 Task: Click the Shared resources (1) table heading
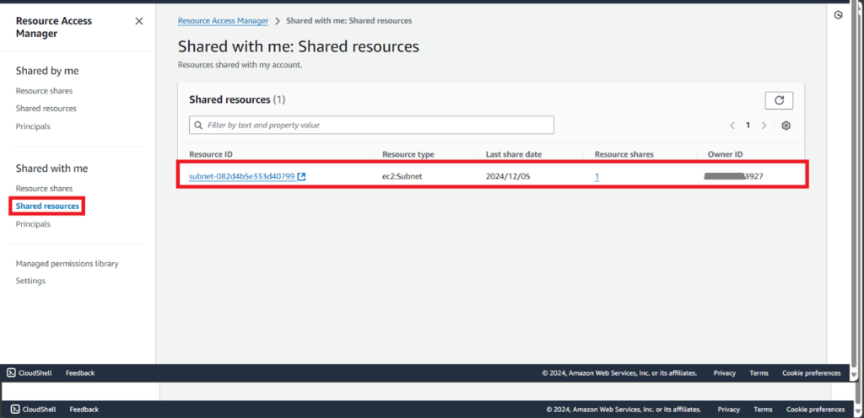[x=237, y=99]
